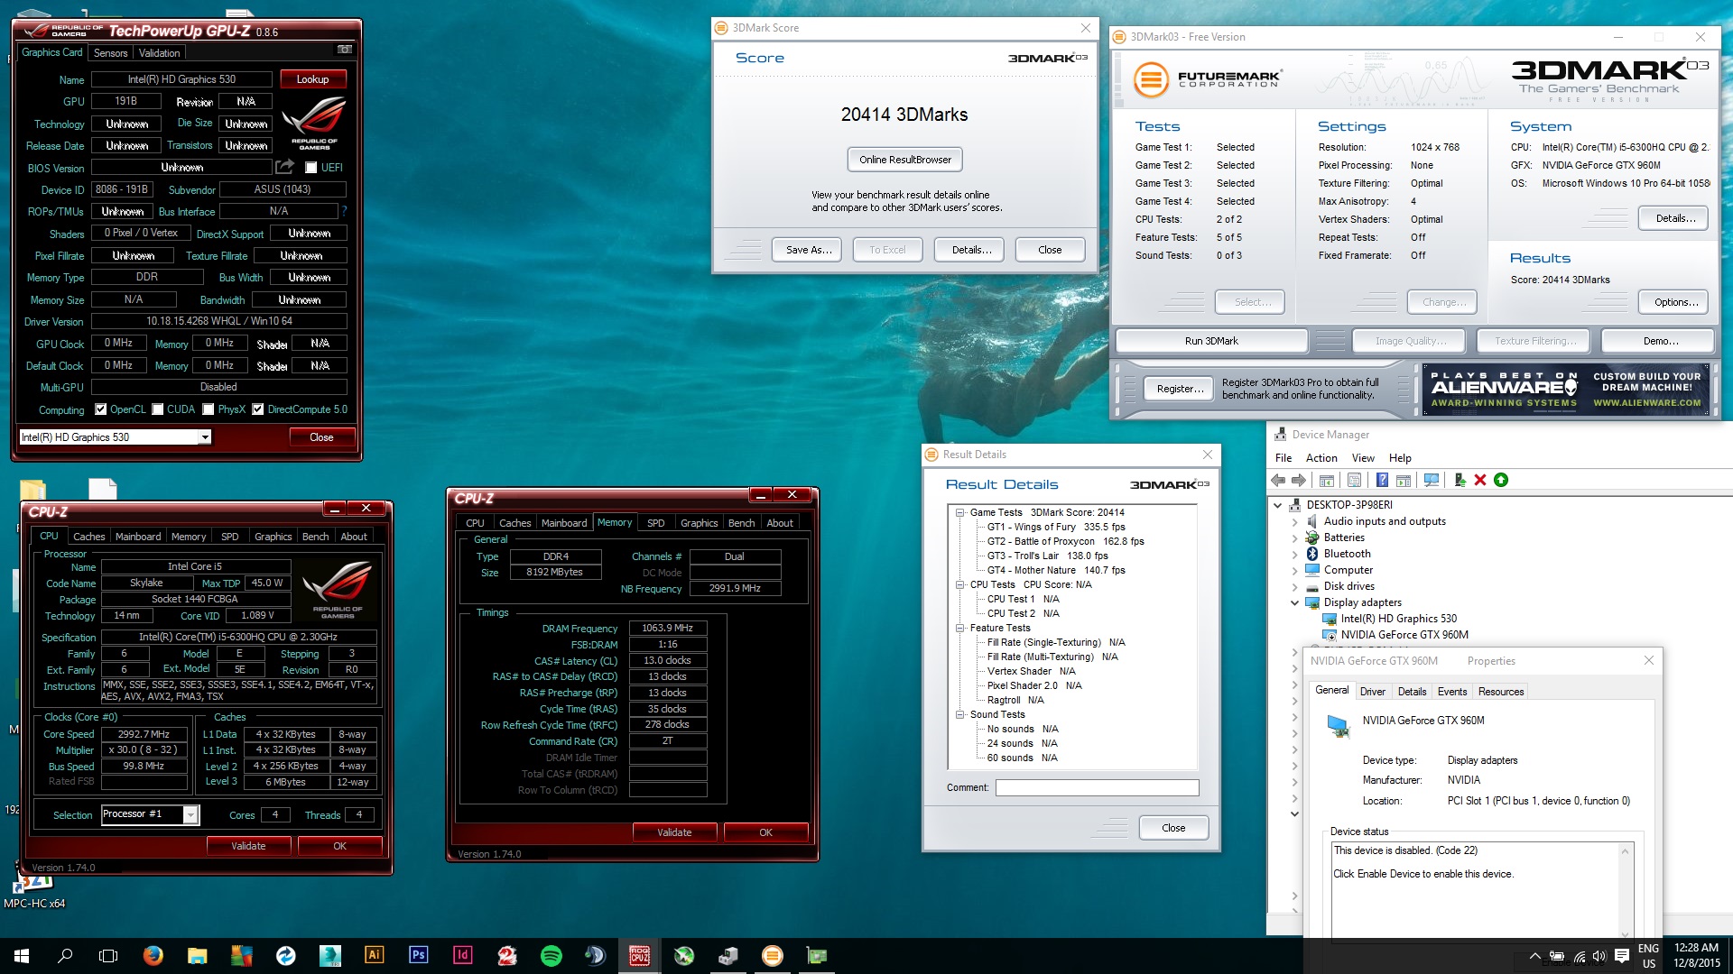1733x974 pixels.
Task: Click the Task View taskbar icon
Action: (x=108, y=955)
